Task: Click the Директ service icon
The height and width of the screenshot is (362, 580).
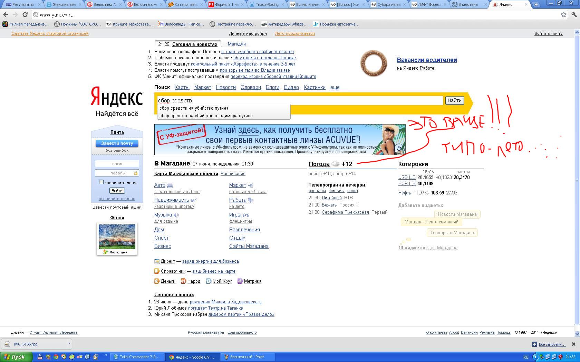Action: [x=157, y=261]
